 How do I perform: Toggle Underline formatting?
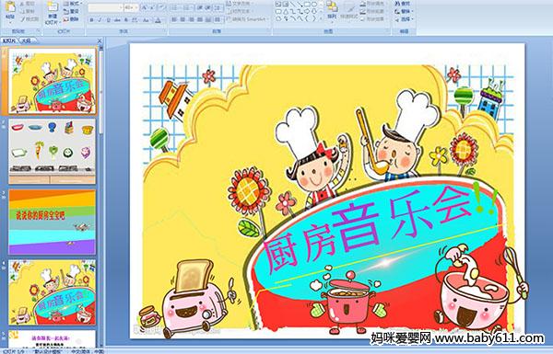tap(108, 20)
